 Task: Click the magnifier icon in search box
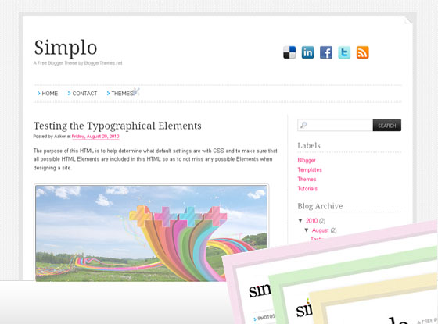coord(303,125)
